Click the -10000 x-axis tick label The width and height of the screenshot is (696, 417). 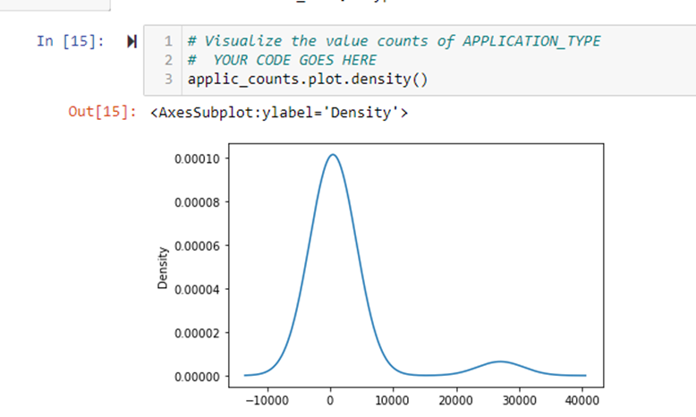coord(267,401)
